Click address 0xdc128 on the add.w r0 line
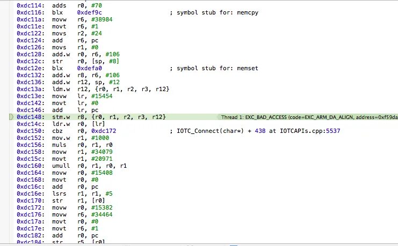Screen dimensions: 398x246 [x=31, y=54]
